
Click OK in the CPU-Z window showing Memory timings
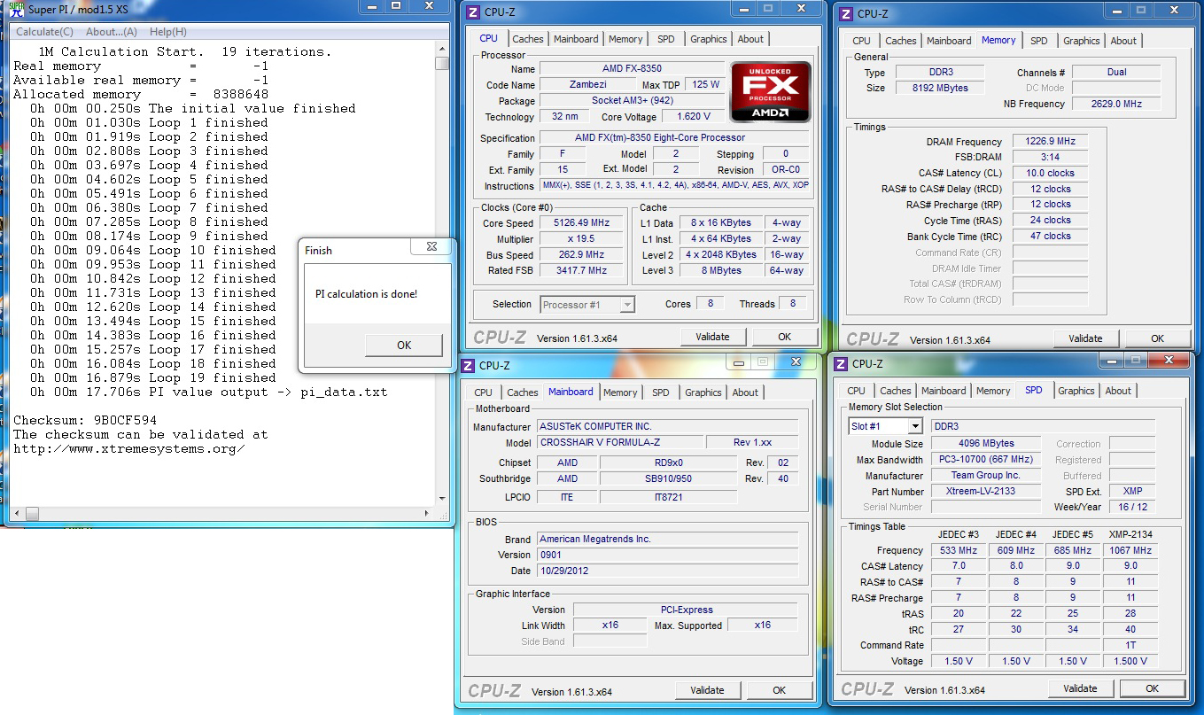1157,338
